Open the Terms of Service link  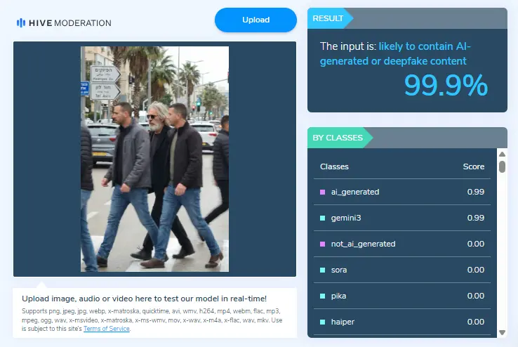(x=107, y=329)
